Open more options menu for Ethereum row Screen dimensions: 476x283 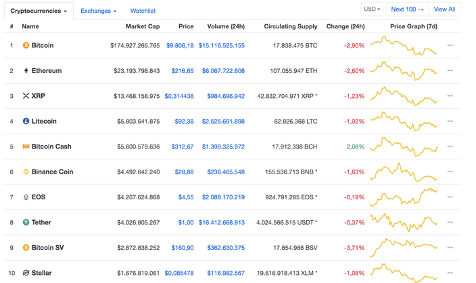pos(450,71)
